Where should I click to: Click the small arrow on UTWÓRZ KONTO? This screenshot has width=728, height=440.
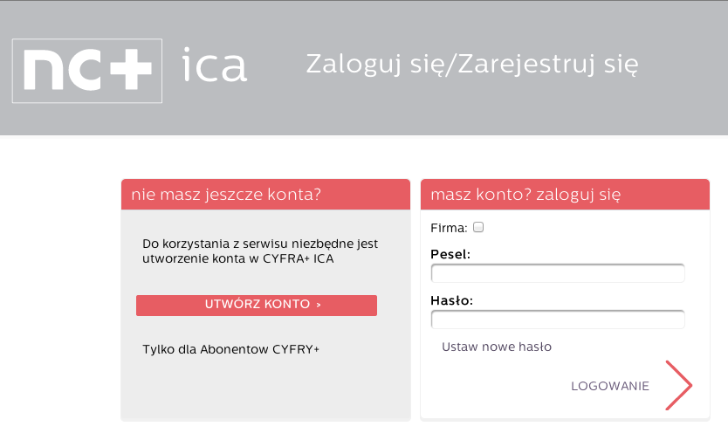point(319,305)
